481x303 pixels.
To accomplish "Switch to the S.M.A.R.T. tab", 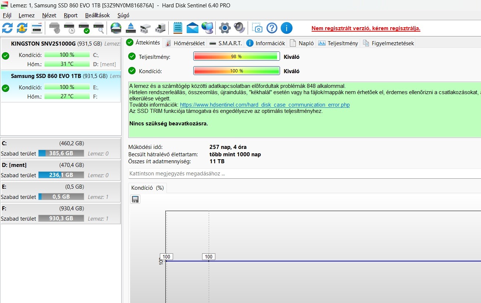I will [226, 43].
